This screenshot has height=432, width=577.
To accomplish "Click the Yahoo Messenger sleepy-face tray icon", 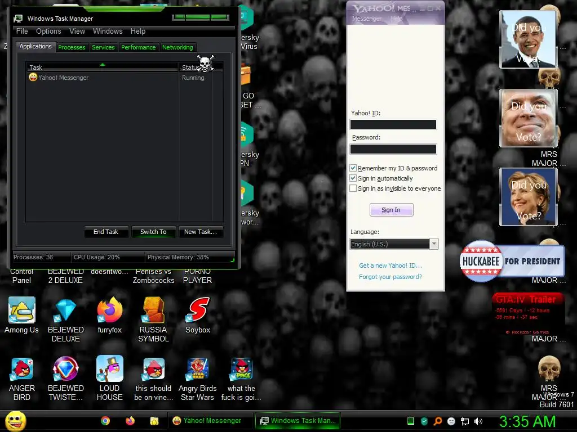I will coord(451,421).
